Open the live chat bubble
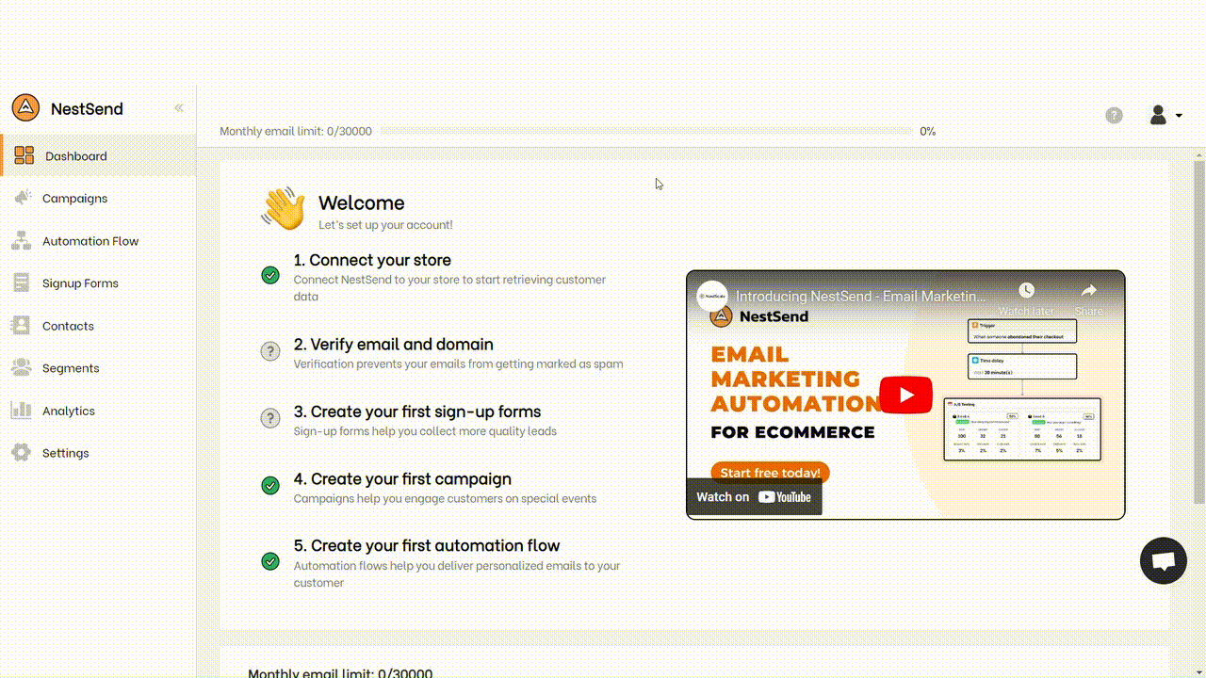 pos(1163,560)
